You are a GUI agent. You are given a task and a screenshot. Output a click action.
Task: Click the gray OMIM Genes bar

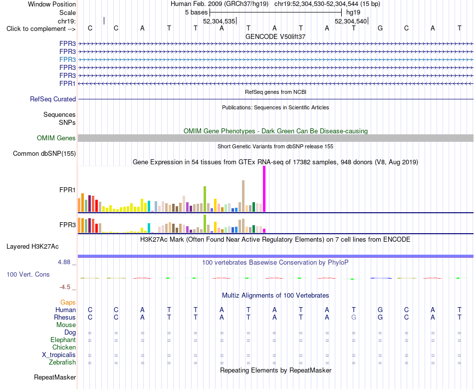click(275, 138)
